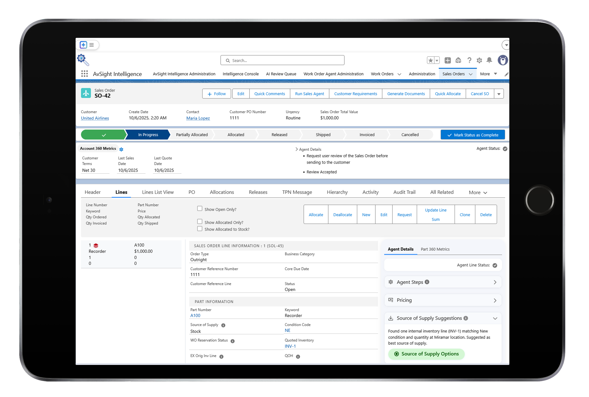The height and width of the screenshot is (397, 589).
Task: Tick Show Allocated to Stock checkbox
Action: pos(200,229)
